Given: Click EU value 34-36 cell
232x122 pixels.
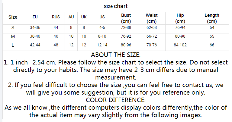Looking at the screenshot, I should coord(35,28).
